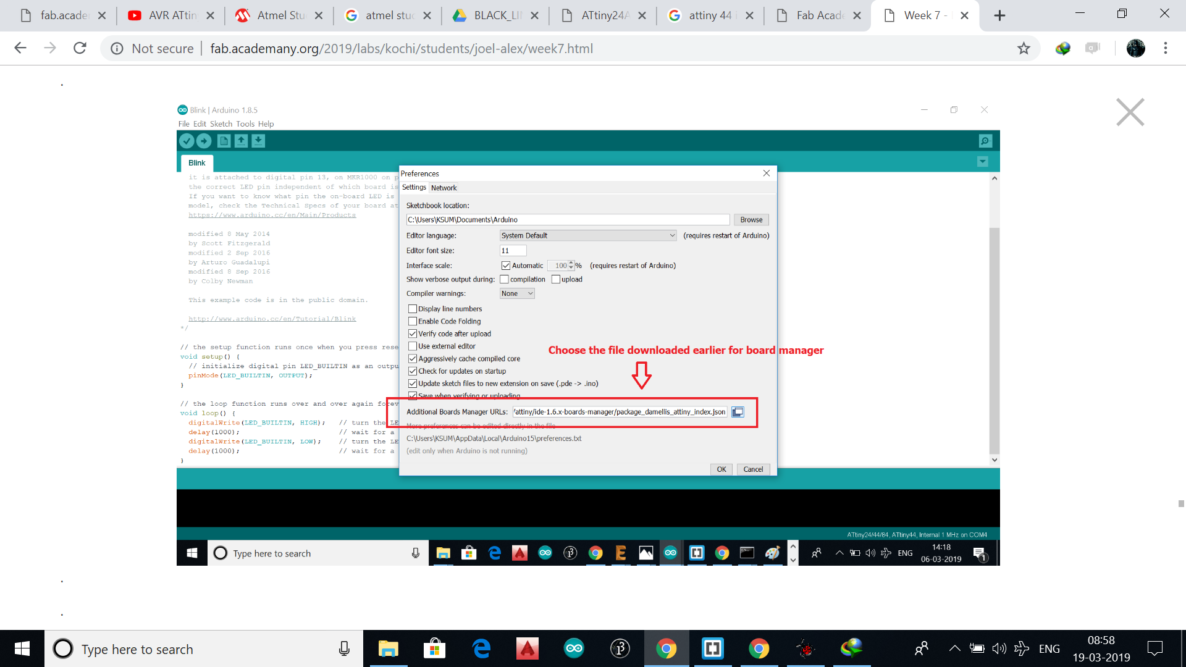
Task: Click the Arduino editor vertical scrollbar
Action: [x=994, y=340]
